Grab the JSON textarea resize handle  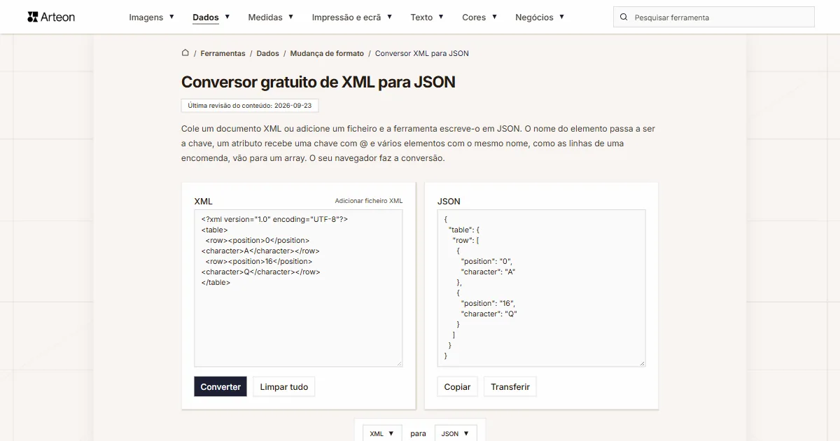coord(642,363)
